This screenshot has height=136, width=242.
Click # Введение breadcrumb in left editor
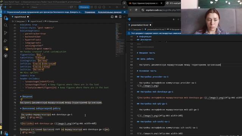click(x=53, y=22)
